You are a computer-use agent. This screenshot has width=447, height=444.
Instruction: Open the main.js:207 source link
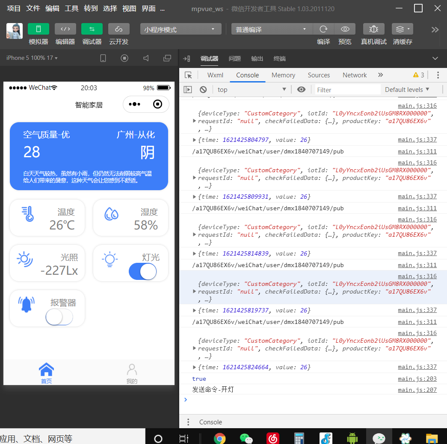click(x=417, y=390)
